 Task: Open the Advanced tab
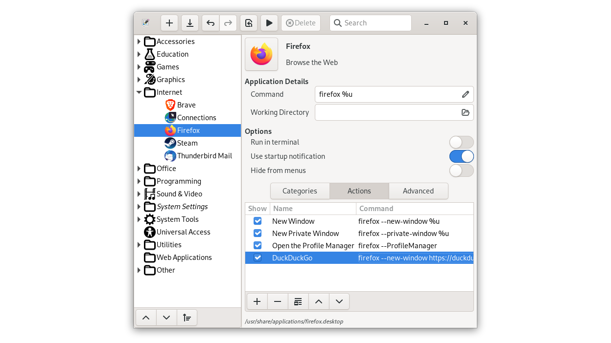418,191
